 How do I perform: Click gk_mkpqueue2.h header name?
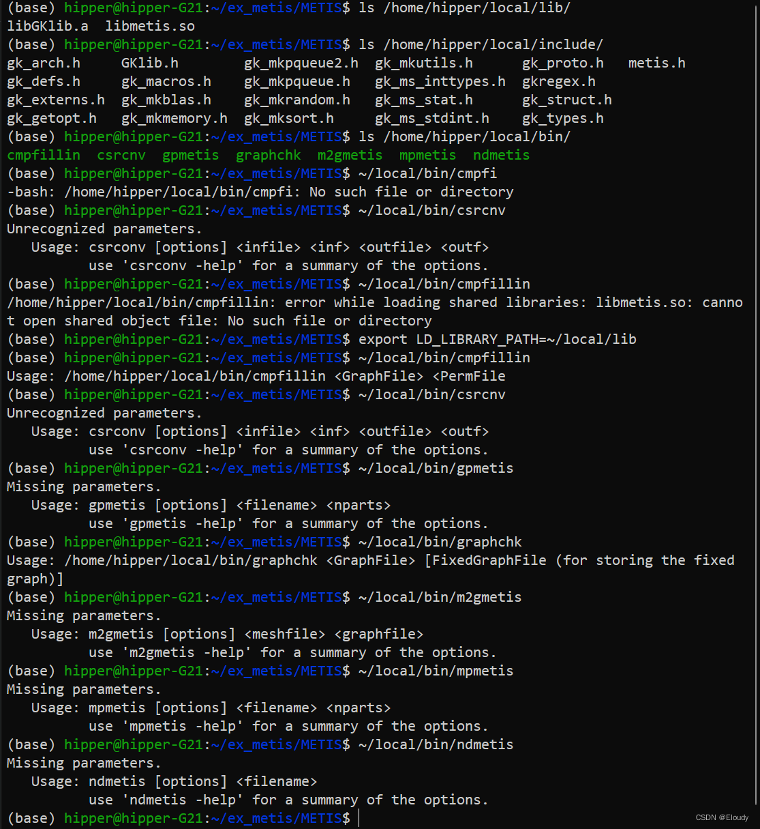(301, 63)
